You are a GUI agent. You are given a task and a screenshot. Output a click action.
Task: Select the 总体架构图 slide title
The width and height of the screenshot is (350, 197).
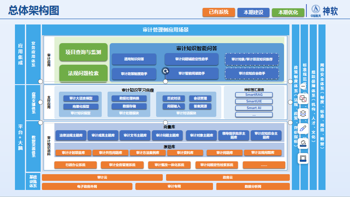[34, 10]
